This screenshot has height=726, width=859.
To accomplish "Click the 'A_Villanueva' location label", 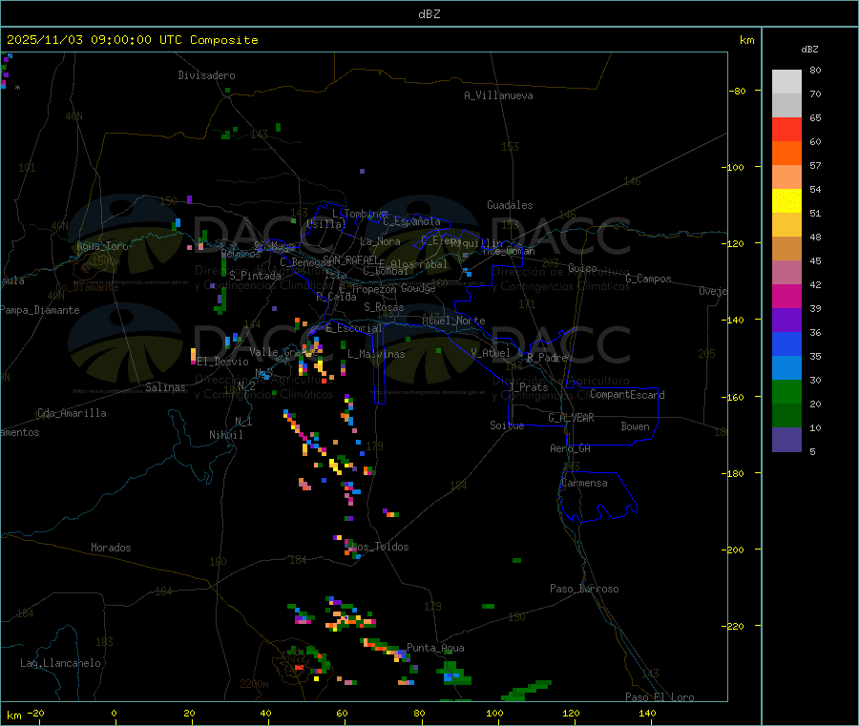I will 498,95.
